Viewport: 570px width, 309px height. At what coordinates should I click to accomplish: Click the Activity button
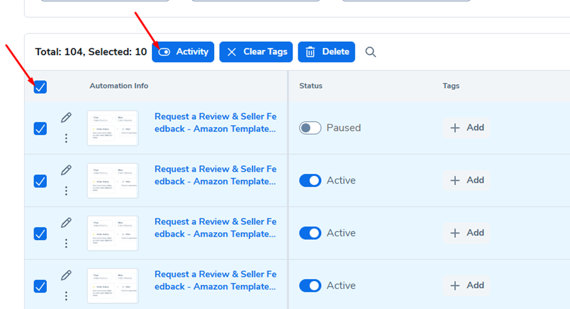tap(183, 52)
